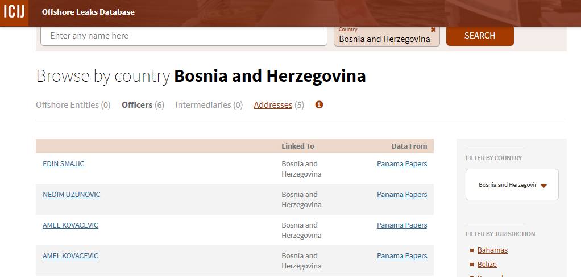Open the second AMEL KOVACEVIC record
This screenshot has height=277, width=581.
[x=70, y=256]
